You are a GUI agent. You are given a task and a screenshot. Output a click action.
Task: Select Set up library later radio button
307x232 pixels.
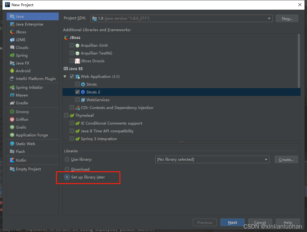67,177
